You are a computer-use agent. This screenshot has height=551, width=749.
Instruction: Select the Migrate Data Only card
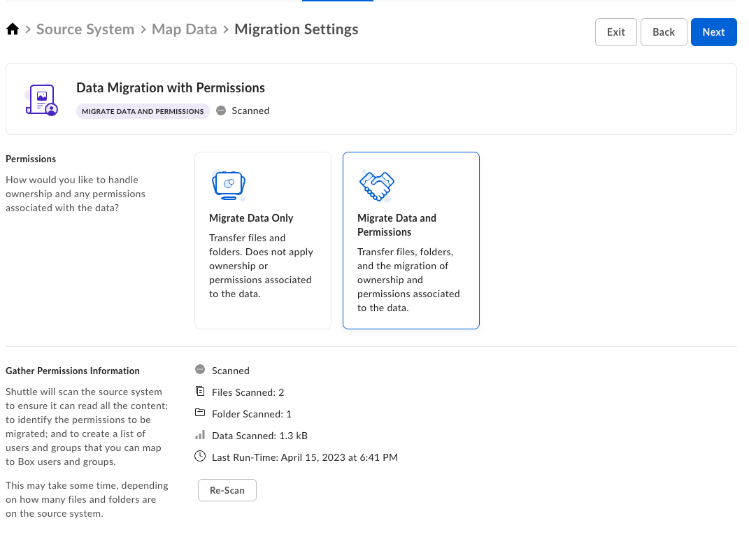263,241
